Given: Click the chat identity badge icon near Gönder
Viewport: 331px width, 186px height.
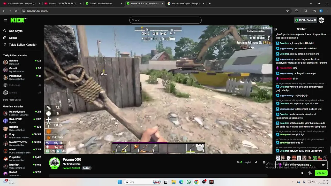Looking at the screenshot, I should tap(310, 173).
